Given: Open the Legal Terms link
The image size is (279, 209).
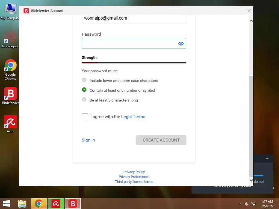Looking at the screenshot, I should (133, 116).
